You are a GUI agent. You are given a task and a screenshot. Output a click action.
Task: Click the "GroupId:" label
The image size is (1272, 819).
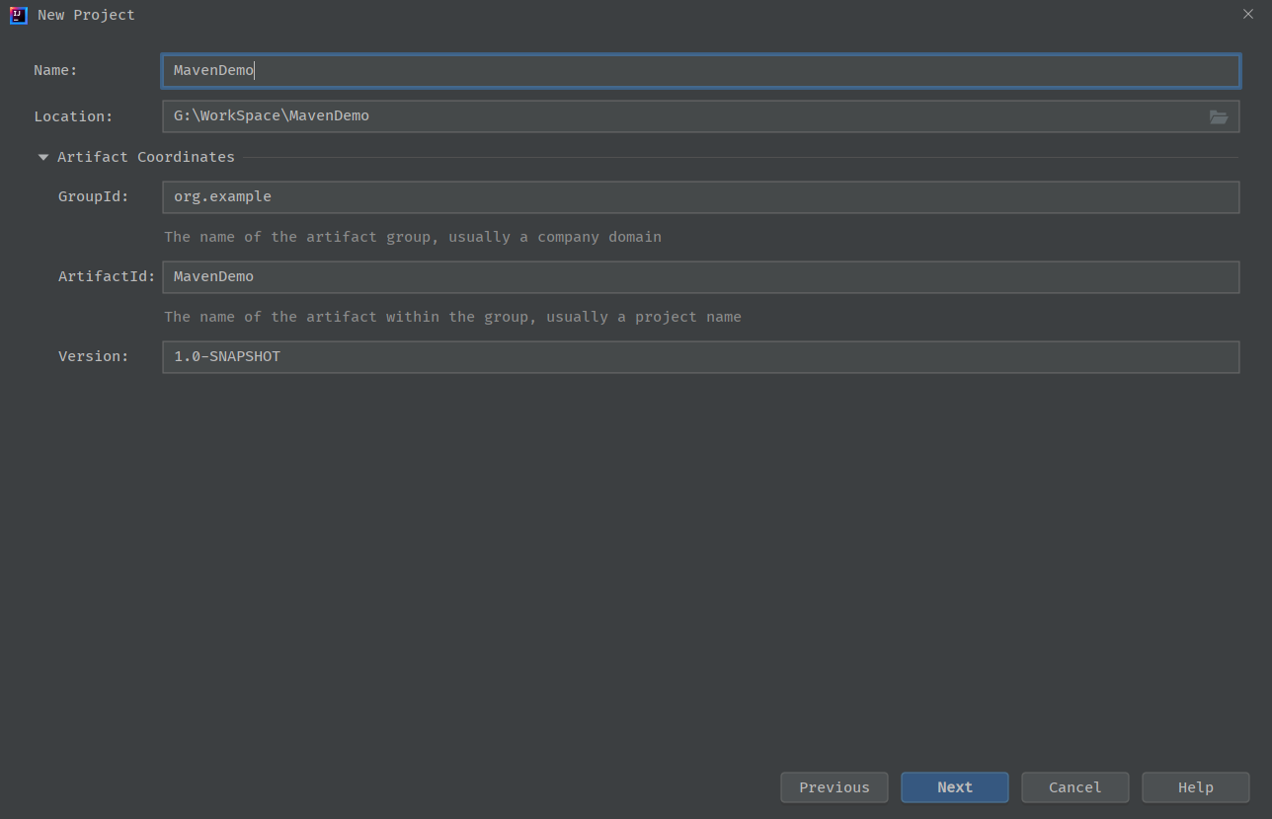pos(94,197)
